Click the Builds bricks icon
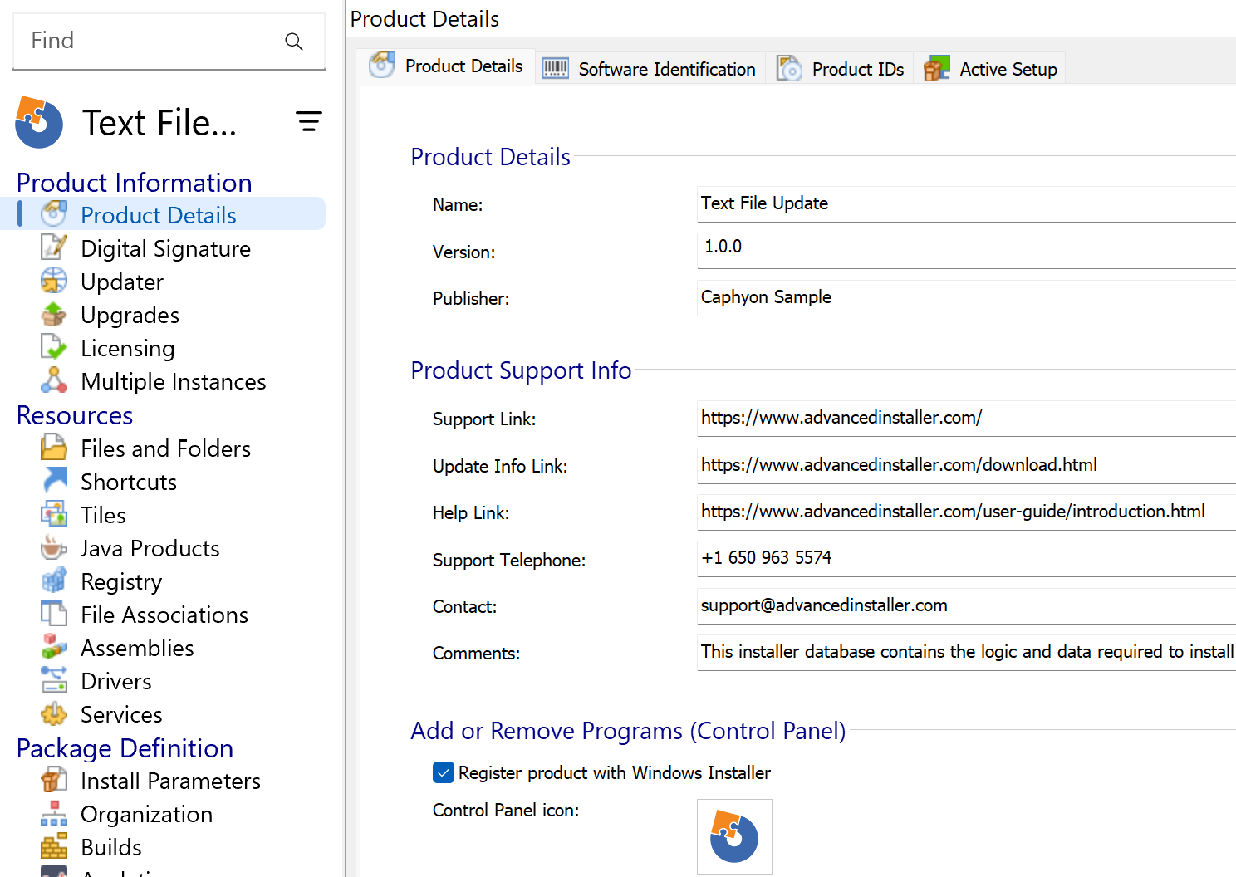1236x877 pixels. tap(54, 846)
